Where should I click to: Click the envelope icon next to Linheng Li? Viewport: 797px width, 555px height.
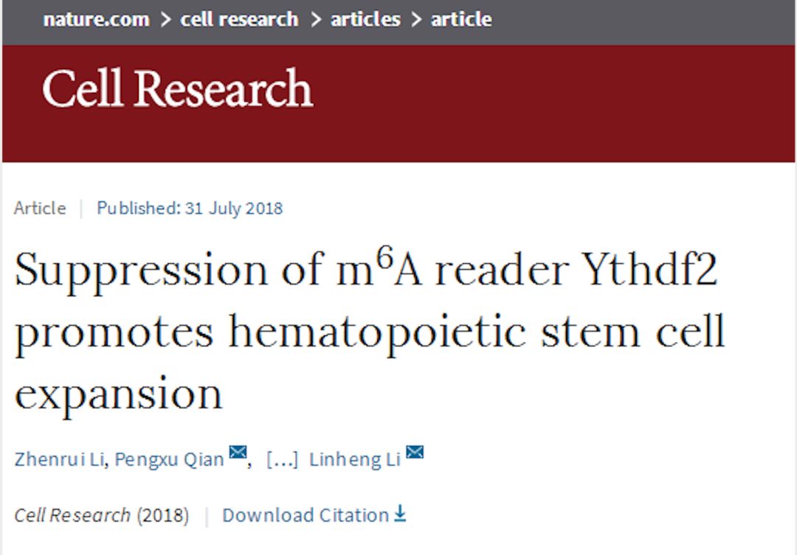415,452
